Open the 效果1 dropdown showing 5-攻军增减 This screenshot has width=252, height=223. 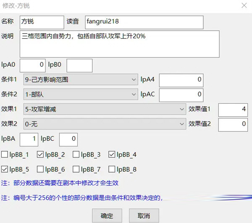coord(105,109)
